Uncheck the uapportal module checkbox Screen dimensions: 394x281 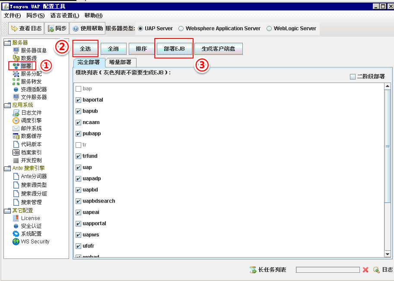click(78, 224)
